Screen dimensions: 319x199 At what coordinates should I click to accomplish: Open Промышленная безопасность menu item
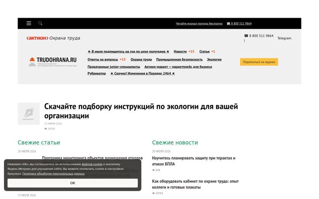179,60
